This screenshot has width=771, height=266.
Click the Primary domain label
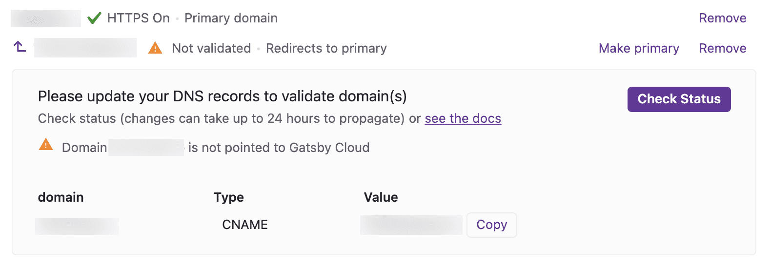coord(231,18)
